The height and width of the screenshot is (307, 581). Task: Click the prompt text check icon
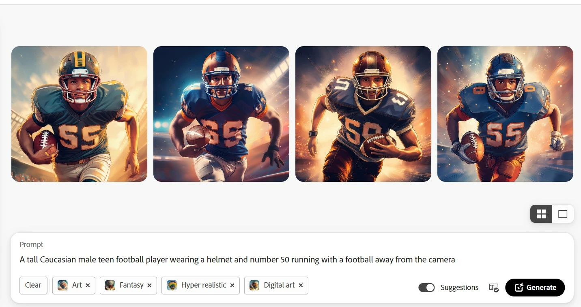[494, 288]
